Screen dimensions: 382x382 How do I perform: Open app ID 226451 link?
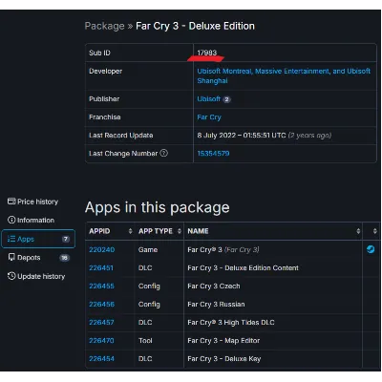pos(101,267)
